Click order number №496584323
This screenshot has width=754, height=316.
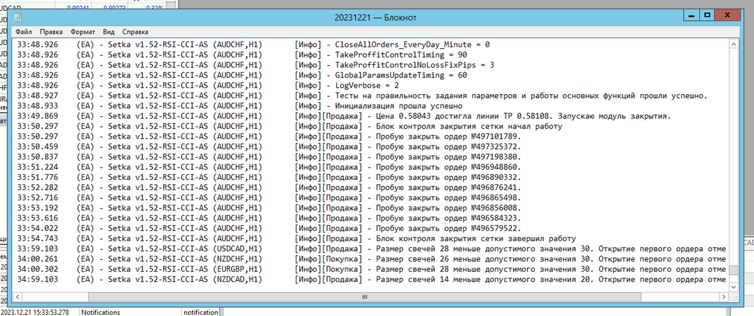coord(495,218)
